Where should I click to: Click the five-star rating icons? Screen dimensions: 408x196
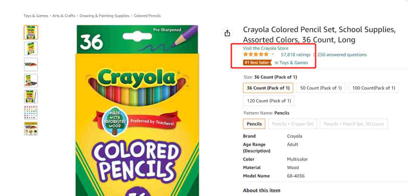pyautogui.click(x=256, y=55)
